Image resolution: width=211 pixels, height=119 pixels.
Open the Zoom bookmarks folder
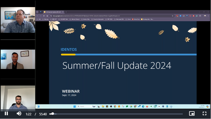coord(128,19)
